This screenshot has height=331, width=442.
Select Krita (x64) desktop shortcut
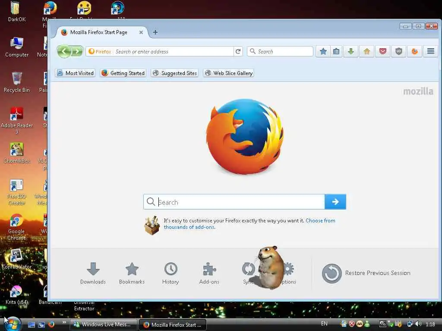tap(16, 294)
